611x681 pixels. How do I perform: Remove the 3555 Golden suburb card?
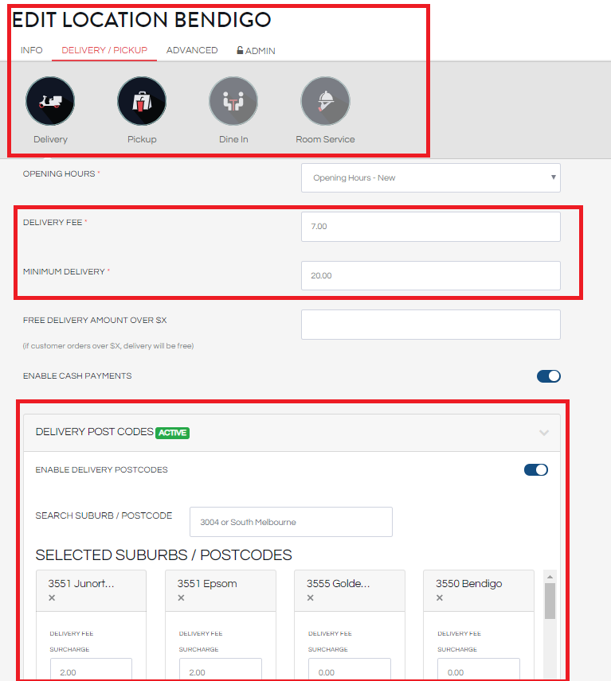[x=310, y=598]
